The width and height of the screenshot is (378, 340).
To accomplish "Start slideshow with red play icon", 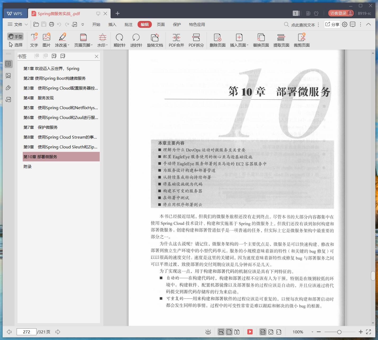I will point(250,332).
